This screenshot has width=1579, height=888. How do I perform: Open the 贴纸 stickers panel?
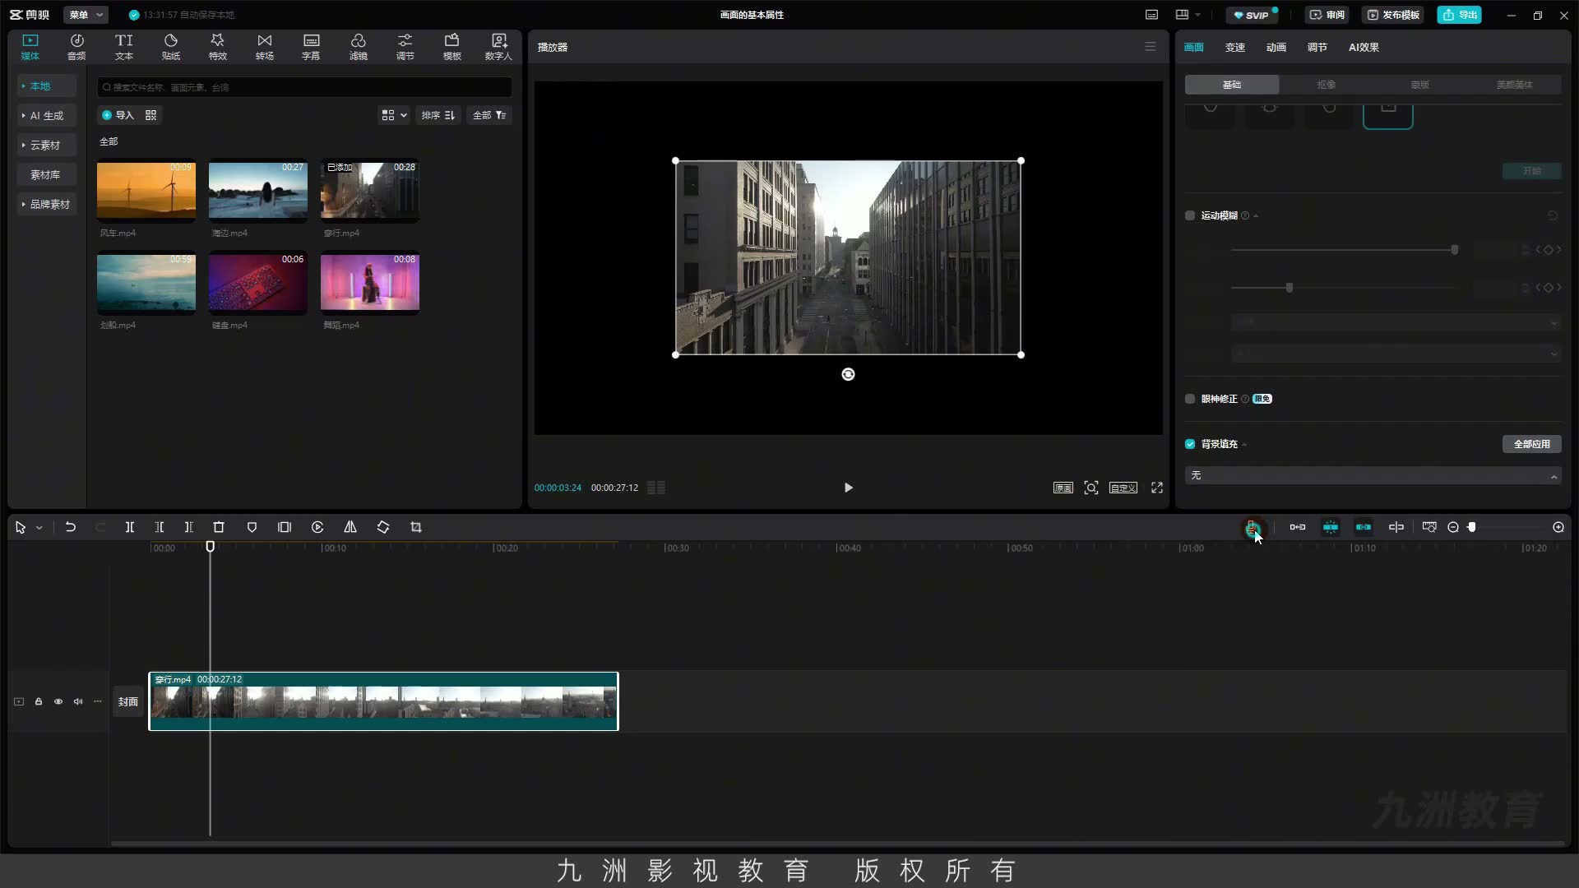click(x=171, y=47)
